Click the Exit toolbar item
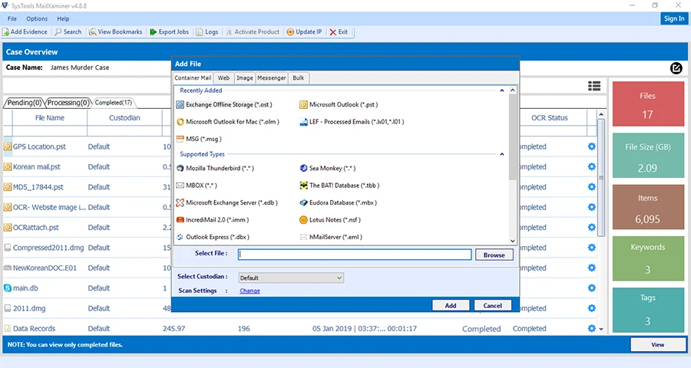 tap(339, 31)
